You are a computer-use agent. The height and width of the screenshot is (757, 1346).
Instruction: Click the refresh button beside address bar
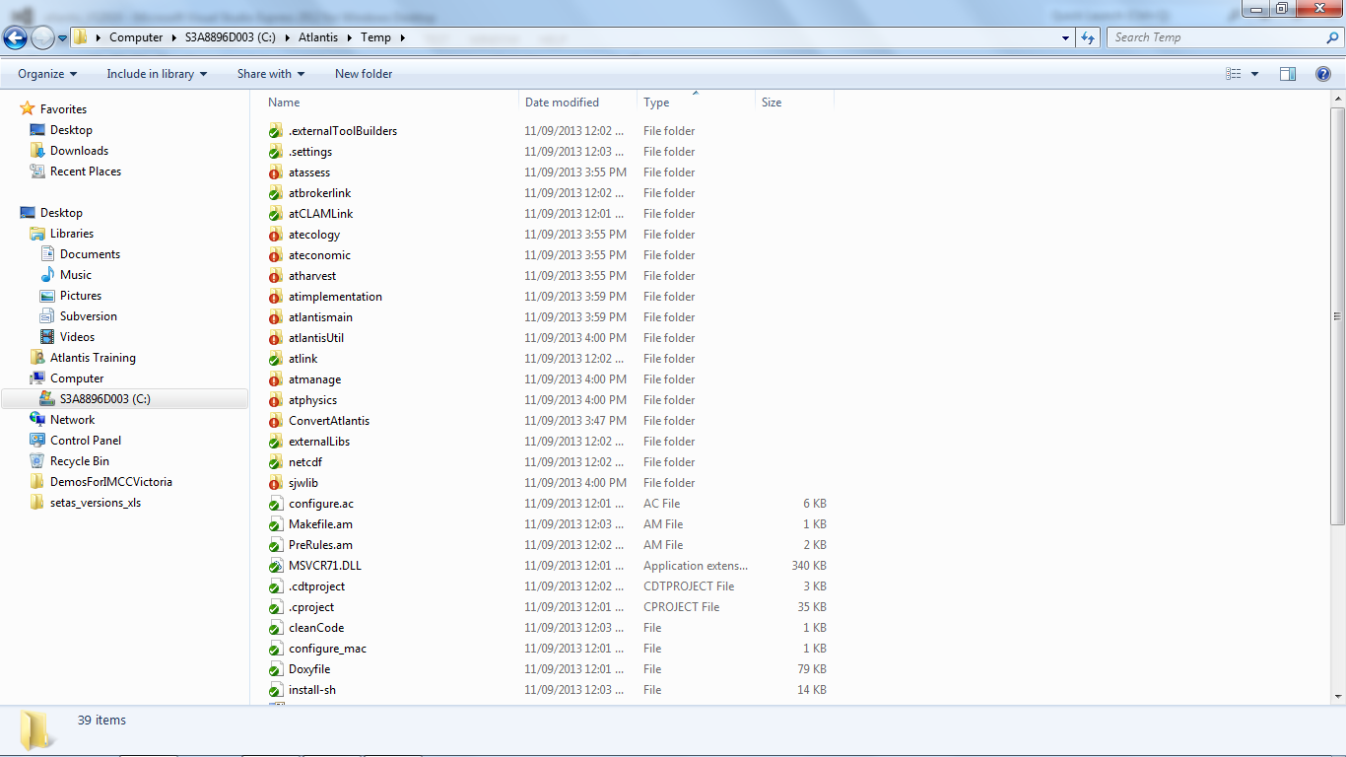tap(1088, 37)
